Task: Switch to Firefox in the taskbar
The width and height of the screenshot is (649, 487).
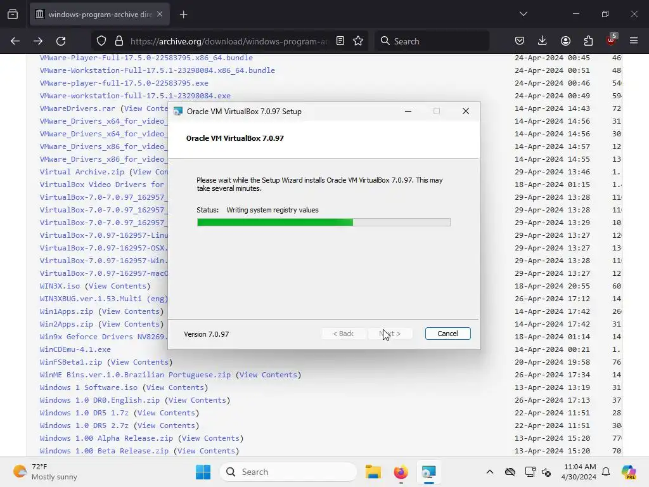Action: pyautogui.click(x=401, y=472)
